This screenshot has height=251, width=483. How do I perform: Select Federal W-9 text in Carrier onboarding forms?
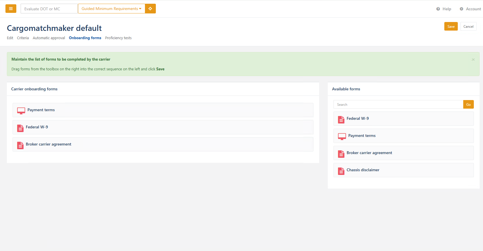37,127
